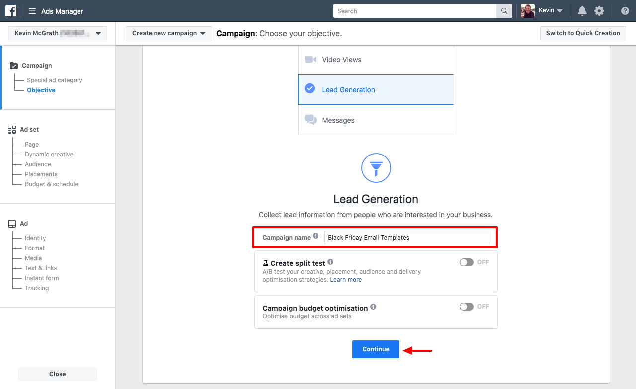Expand the Create new campaign dropdown
Screen dimensions: 636x389
(x=168, y=33)
